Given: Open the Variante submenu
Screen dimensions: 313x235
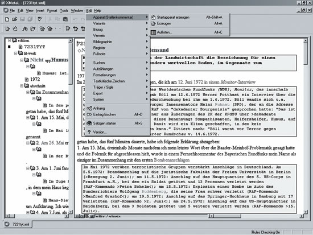Looking at the screenshot, I should pos(118,23).
